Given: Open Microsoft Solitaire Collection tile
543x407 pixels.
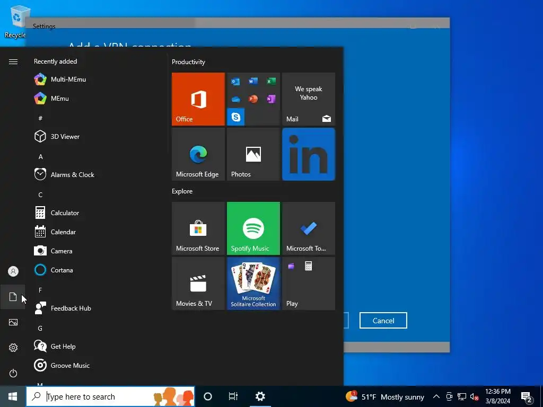Looking at the screenshot, I should click(x=253, y=284).
